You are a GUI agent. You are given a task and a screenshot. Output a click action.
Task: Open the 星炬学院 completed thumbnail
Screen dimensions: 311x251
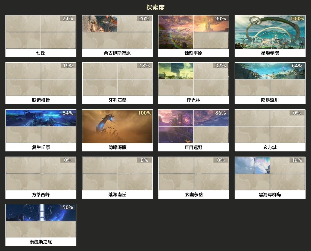270,32
